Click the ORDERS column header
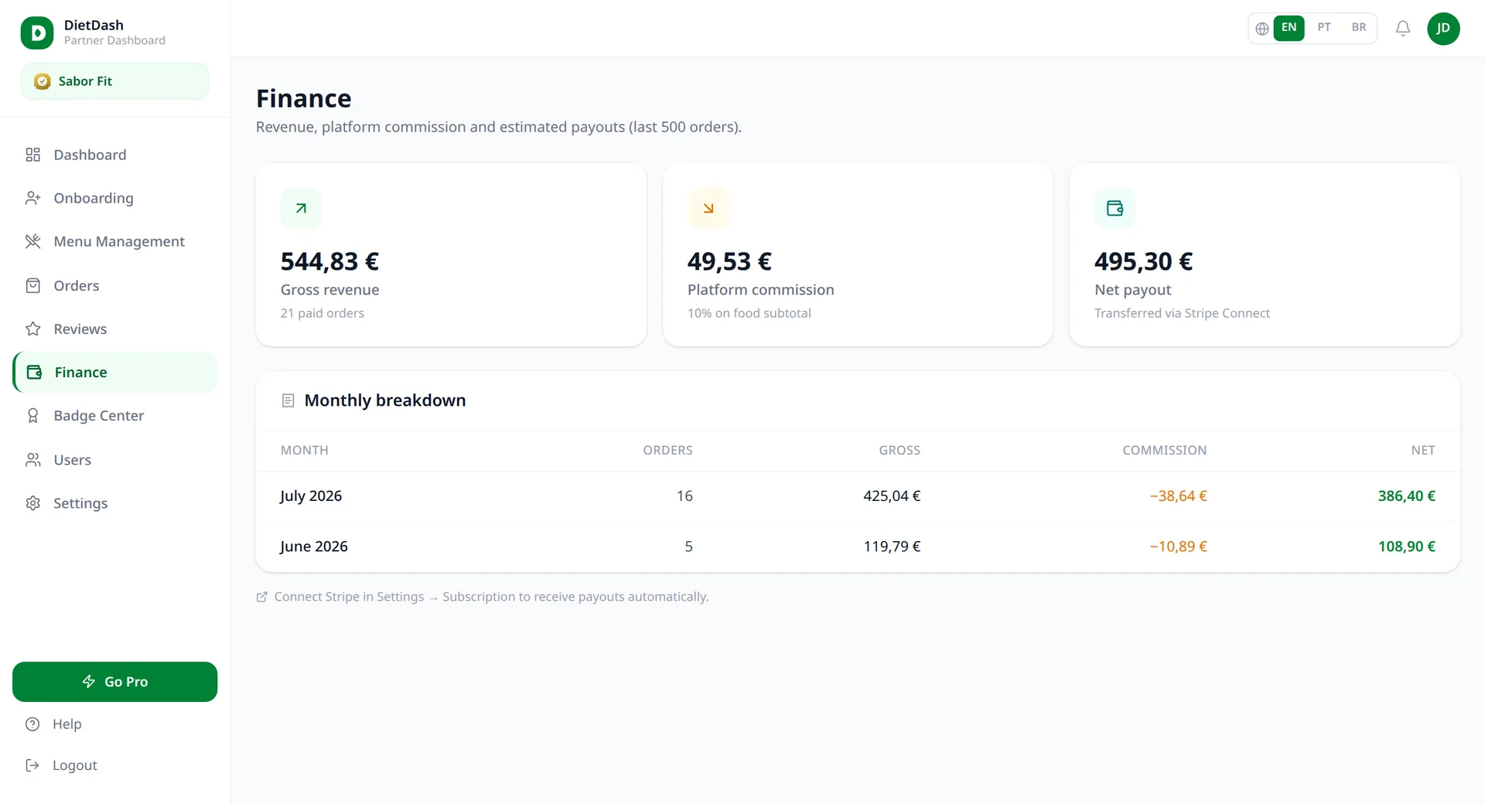The image size is (1485, 804). 667,450
